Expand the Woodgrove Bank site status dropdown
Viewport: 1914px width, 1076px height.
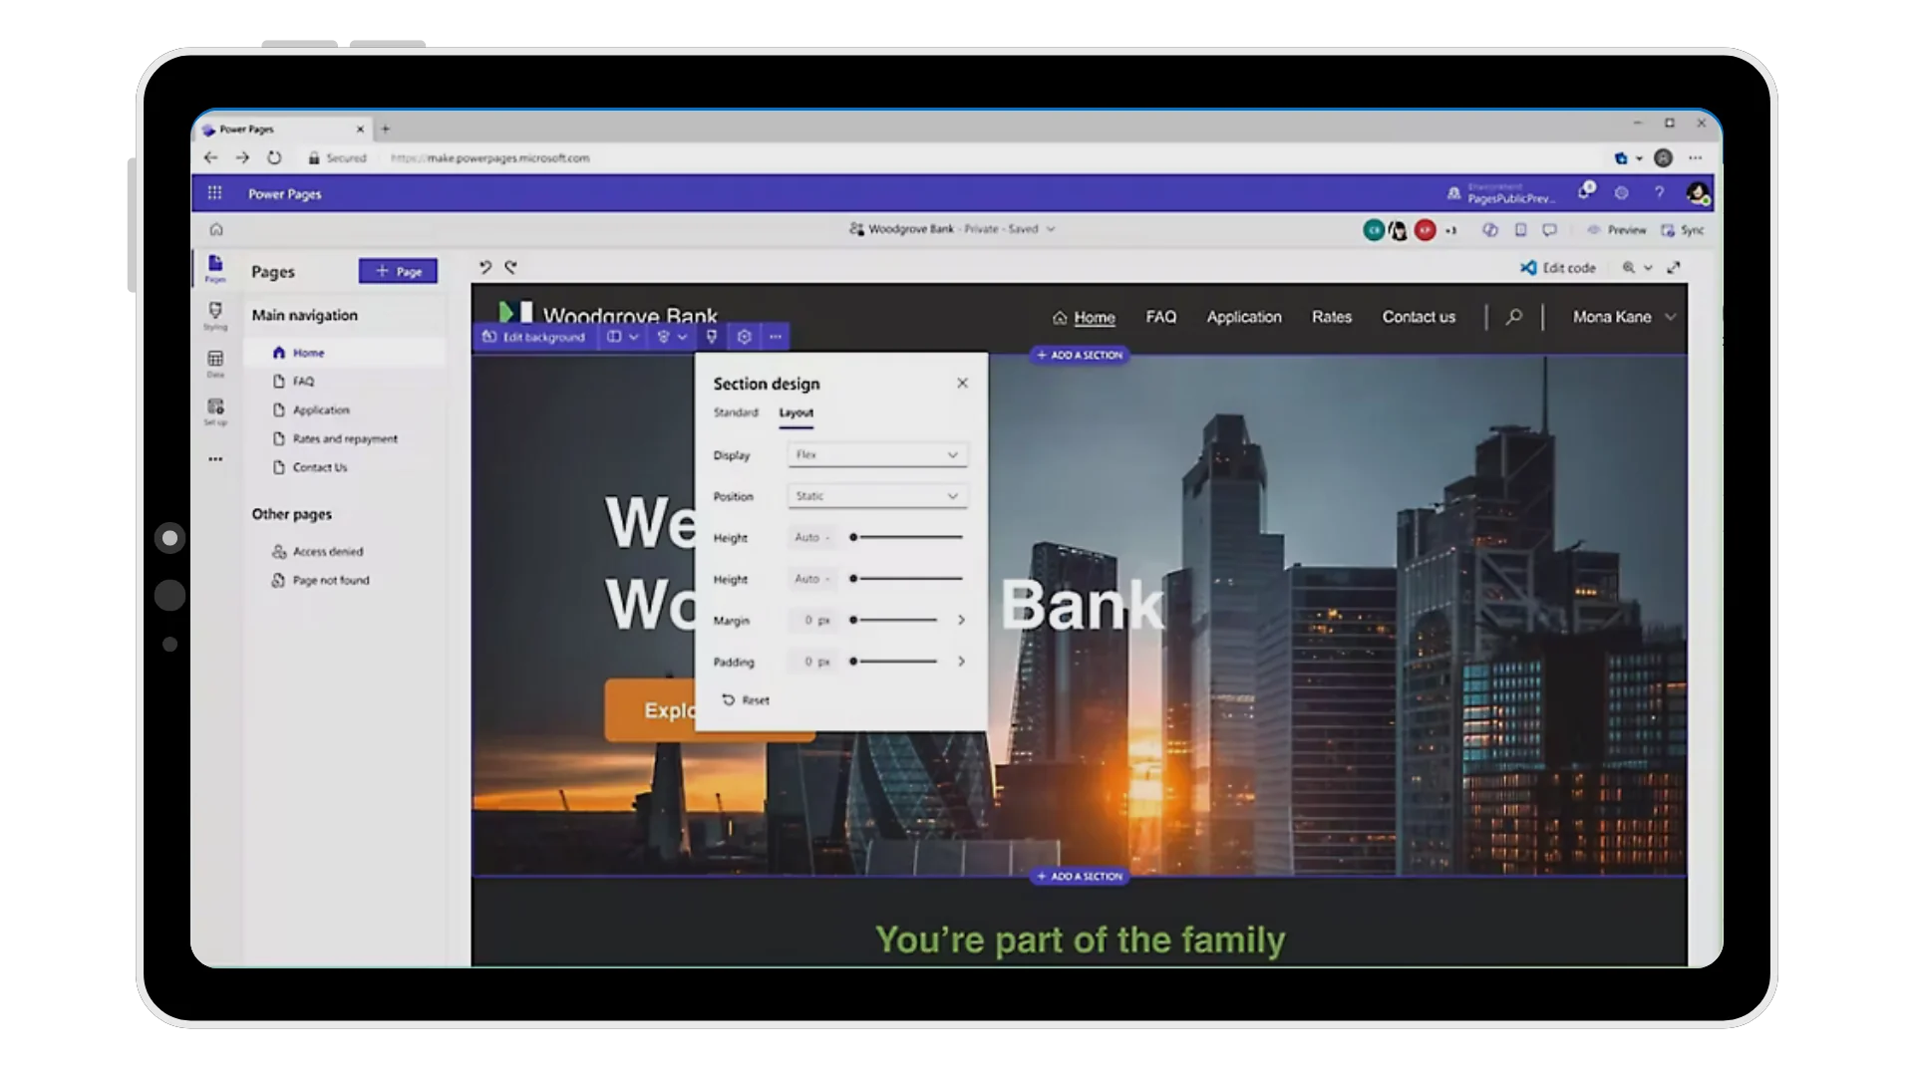click(1051, 229)
